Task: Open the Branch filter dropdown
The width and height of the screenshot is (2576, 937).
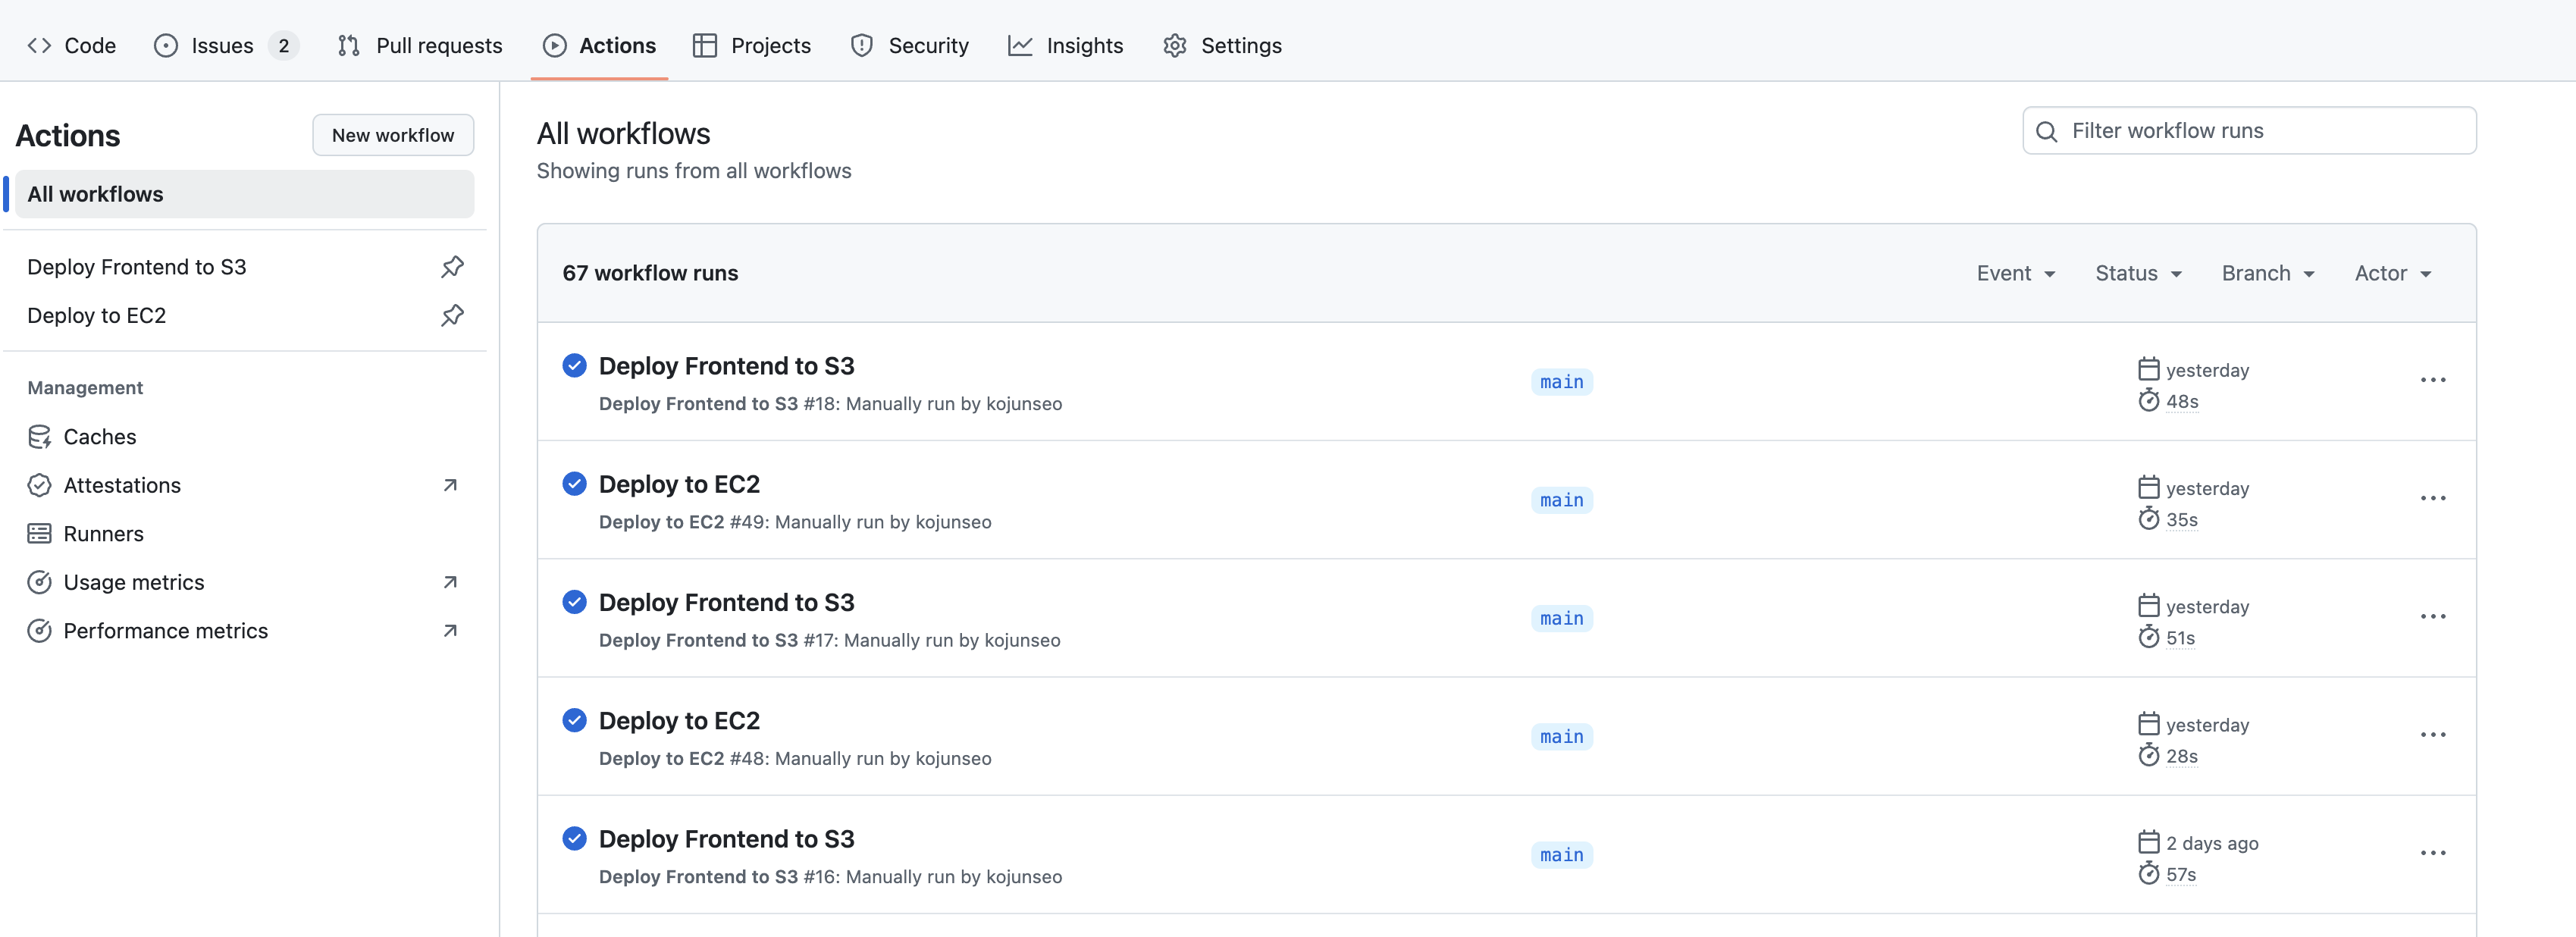Action: [2267, 273]
